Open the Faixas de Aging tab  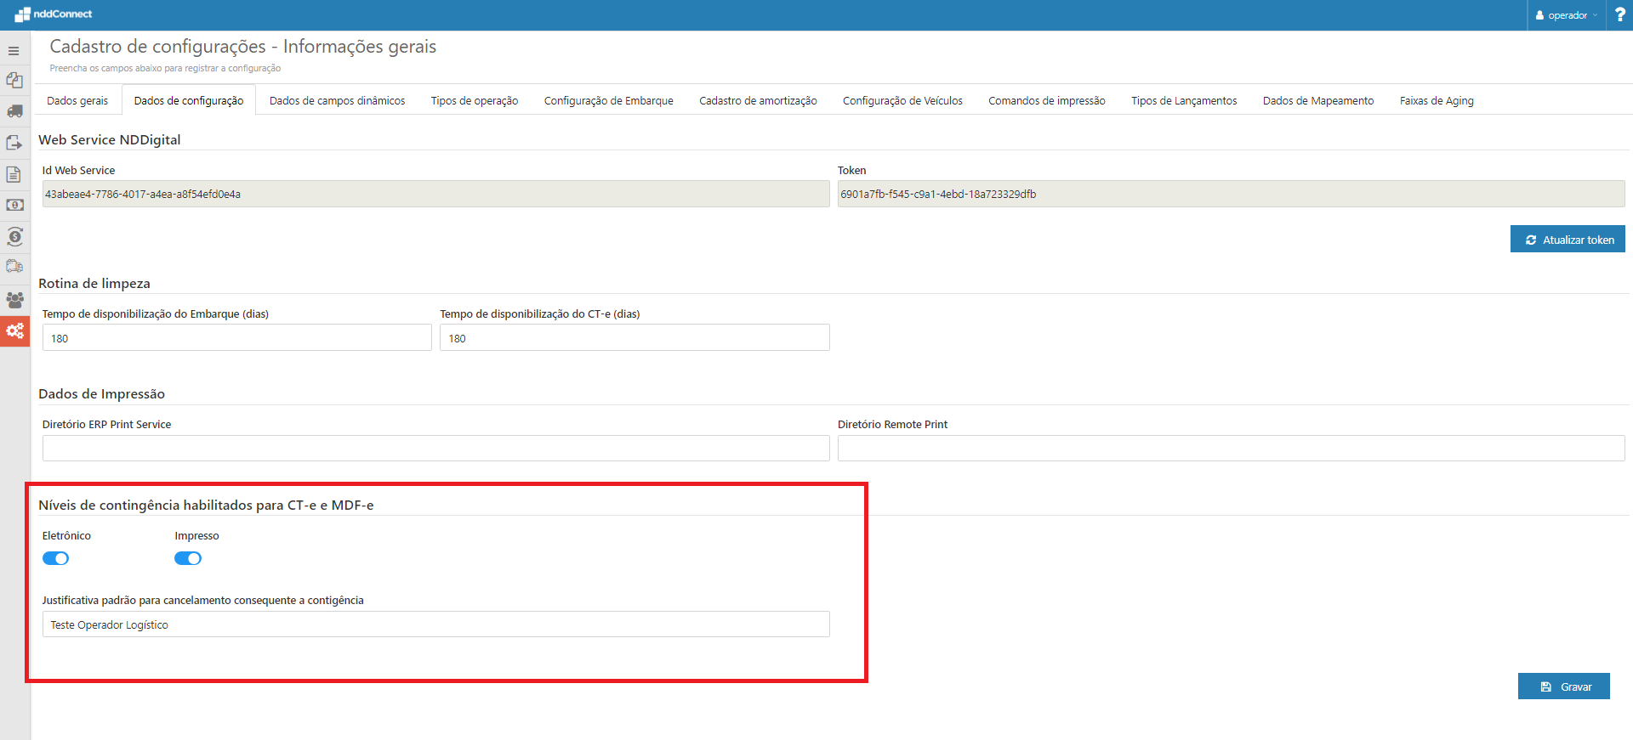(1437, 100)
